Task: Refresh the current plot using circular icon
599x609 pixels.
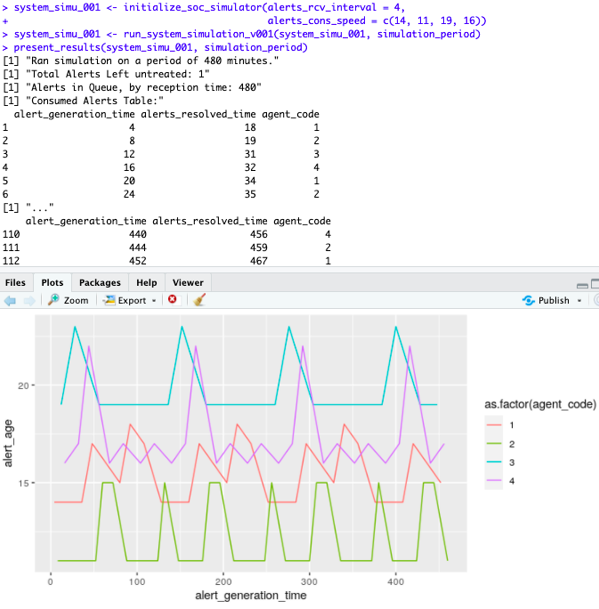Action: coord(595,301)
